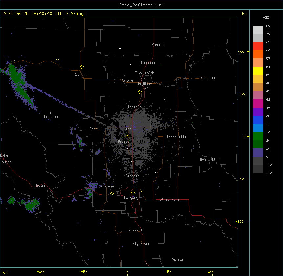The width and height of the screenshot is (283, 276).
Task: Click the yellow diamond marker above Calgary label
Action: pos(133,193)
